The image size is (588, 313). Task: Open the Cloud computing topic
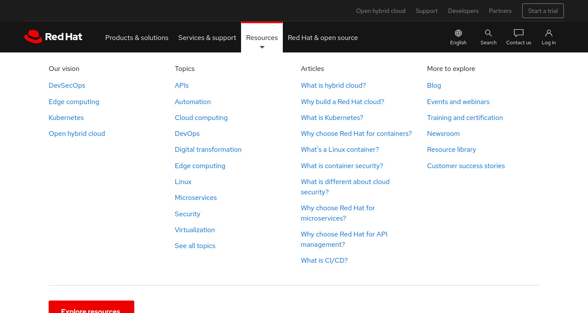tap(201, 118)
